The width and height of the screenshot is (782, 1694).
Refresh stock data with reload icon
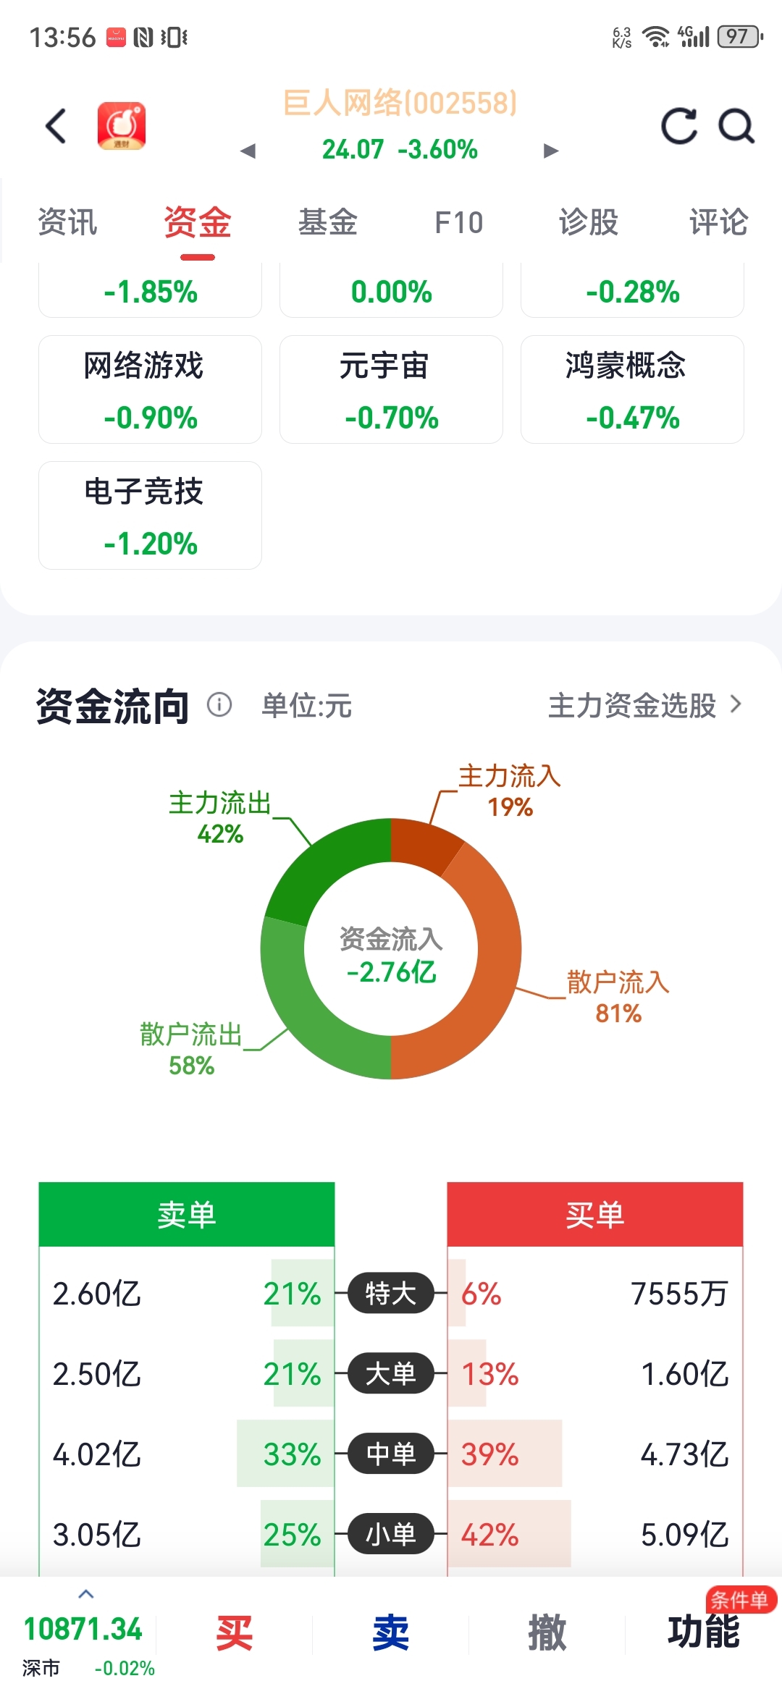679,126
